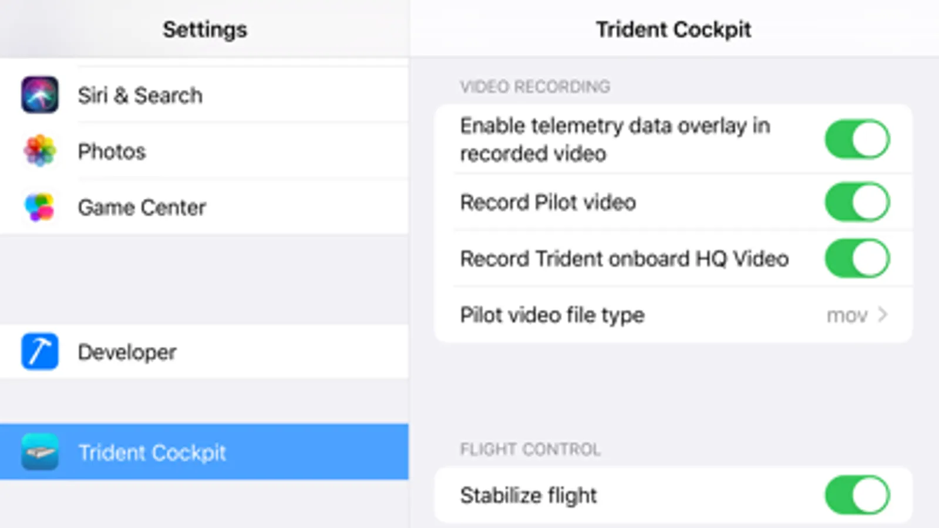The height and width of the screenshot is (528, 939).
Task: Tap the Stabilize flight label
Action: tap(528, 495)
